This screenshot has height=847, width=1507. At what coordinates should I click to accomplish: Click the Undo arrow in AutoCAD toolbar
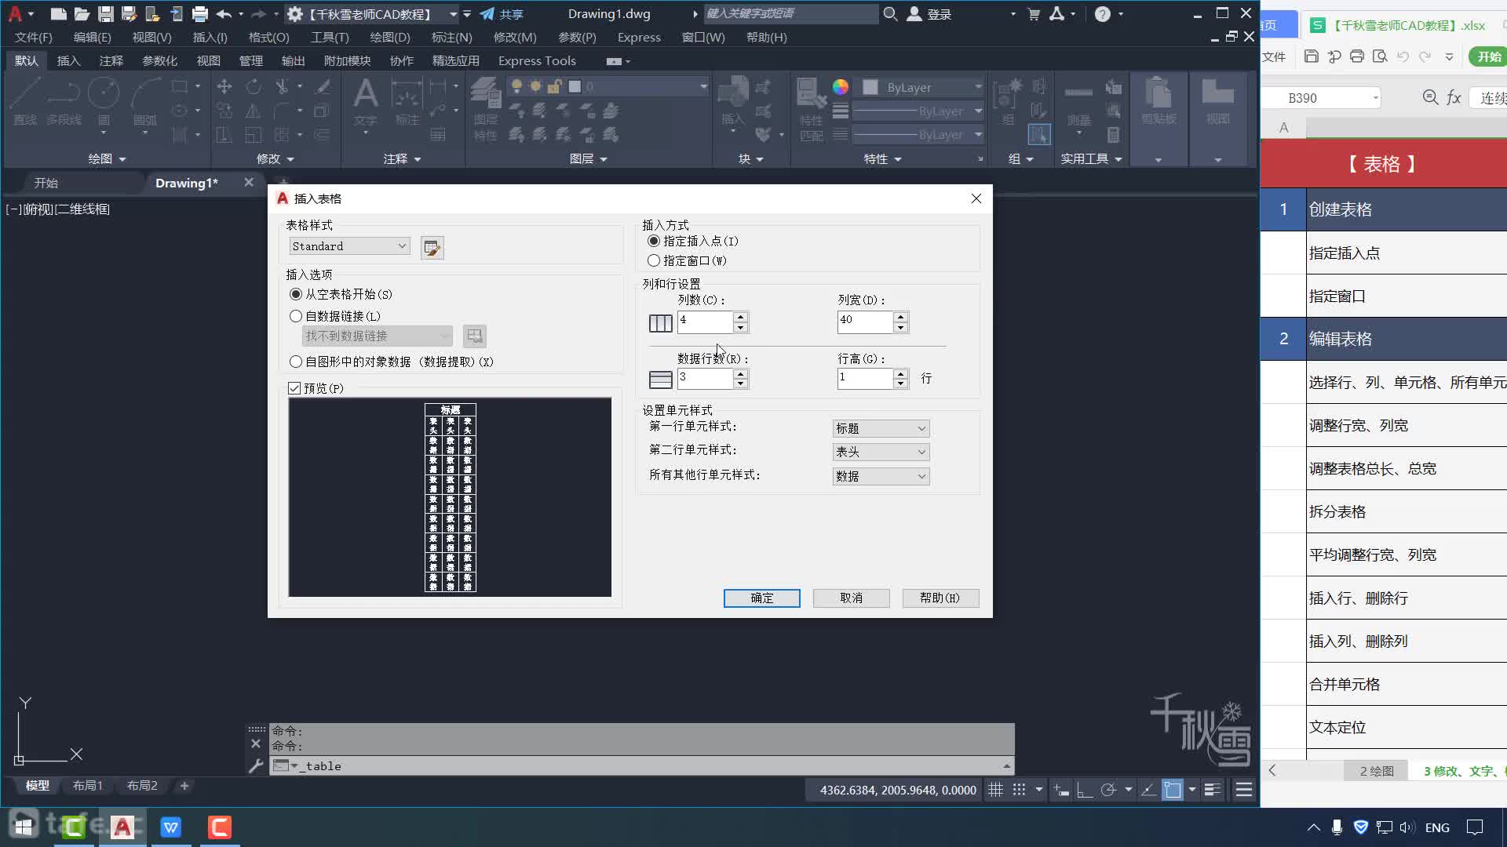point(224,13)
